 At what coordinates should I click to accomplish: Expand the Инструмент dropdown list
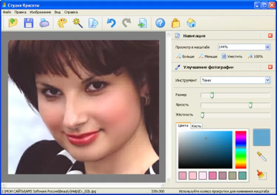pos(267,80)
